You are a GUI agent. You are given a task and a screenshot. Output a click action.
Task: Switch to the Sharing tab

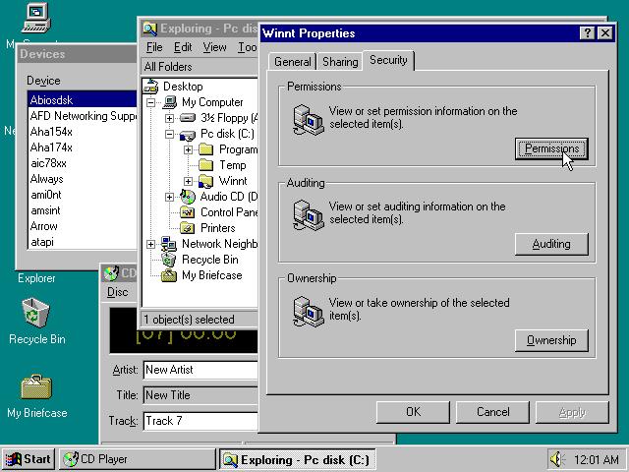[x=340, y=62]
